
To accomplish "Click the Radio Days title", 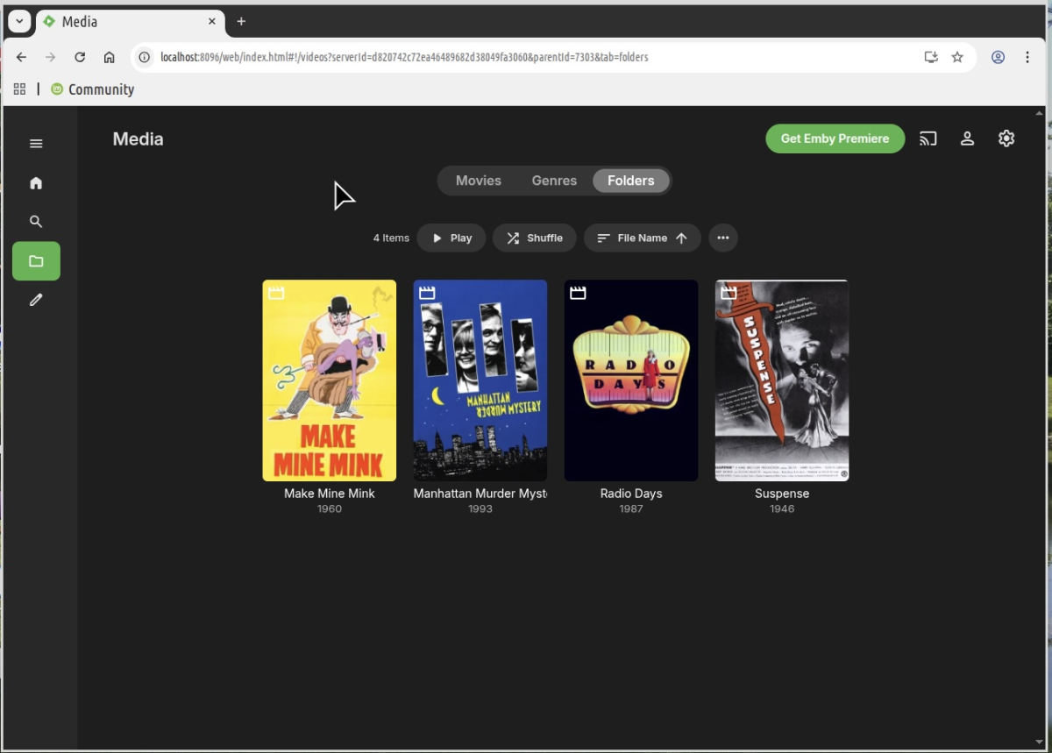I will click(631, 494).
